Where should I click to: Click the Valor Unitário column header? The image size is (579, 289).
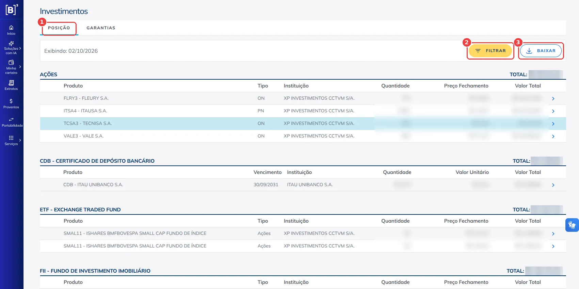[x=472, y=172]
